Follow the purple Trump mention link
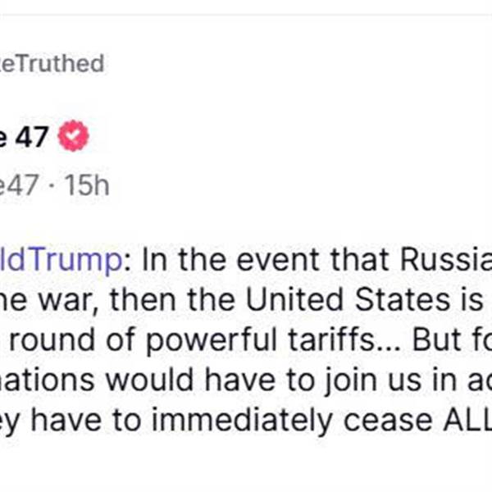Image resolution: width=492 pixels, height=492 pixels. (61, 262)
